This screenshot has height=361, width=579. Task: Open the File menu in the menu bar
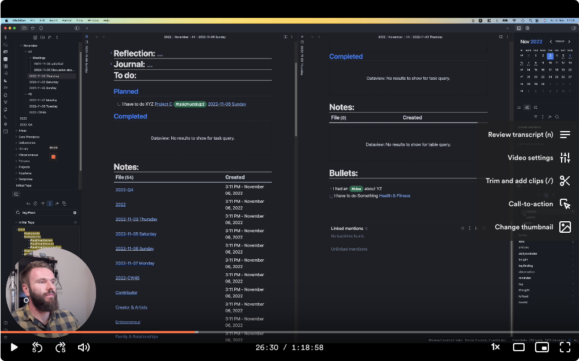(32, 18)
